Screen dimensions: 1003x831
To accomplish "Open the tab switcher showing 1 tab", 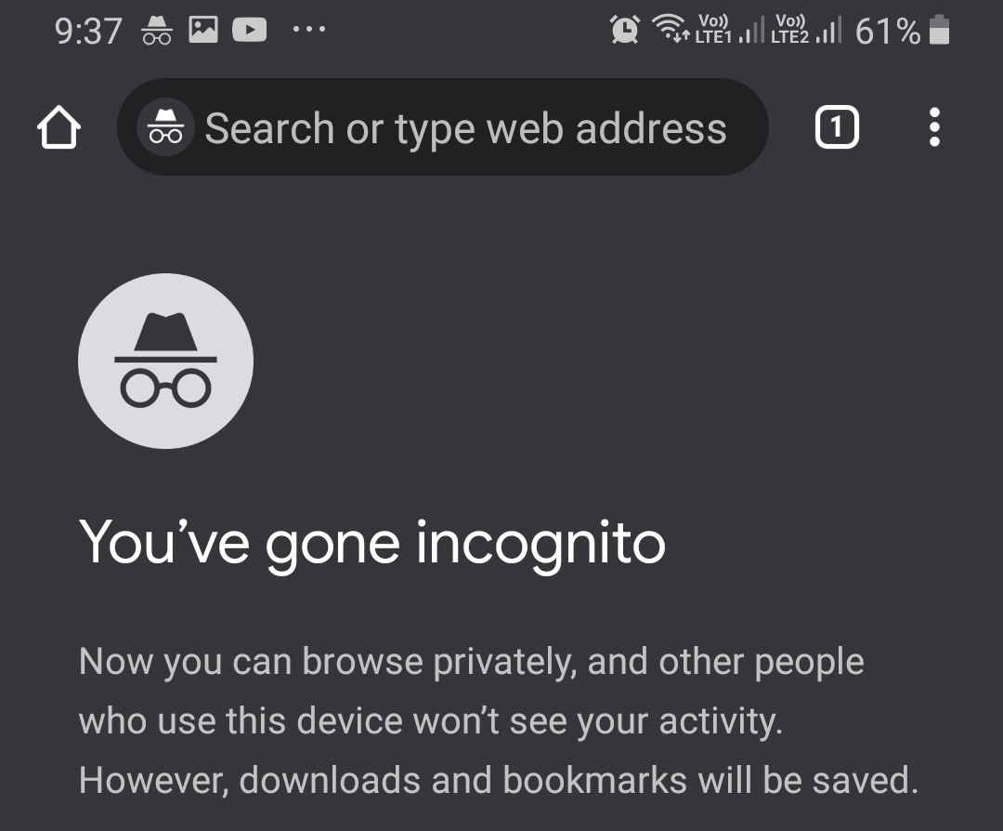I will pos(837,127).
